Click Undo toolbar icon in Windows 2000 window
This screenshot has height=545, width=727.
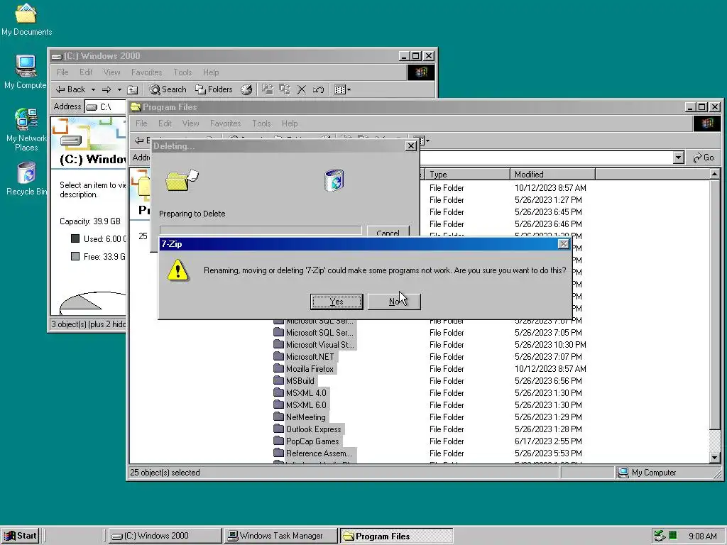(x=318, y=89)
